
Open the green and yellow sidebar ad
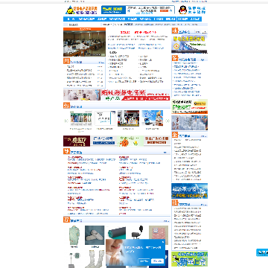[189, 106]
